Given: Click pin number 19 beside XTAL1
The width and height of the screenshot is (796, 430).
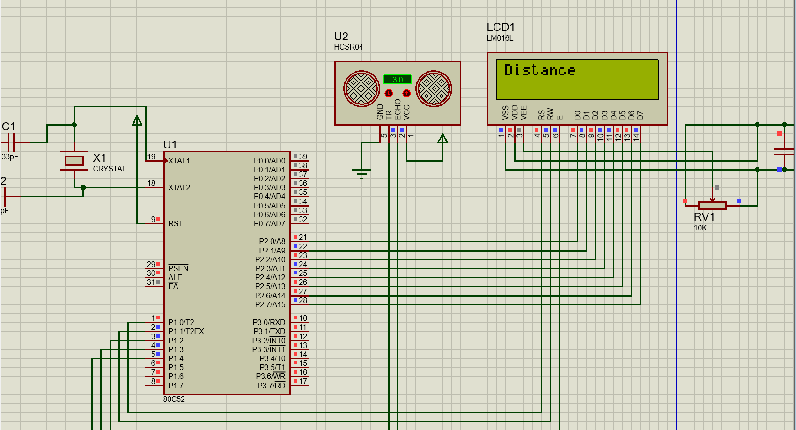Looking at the screenshot, I should click(151, 157).
